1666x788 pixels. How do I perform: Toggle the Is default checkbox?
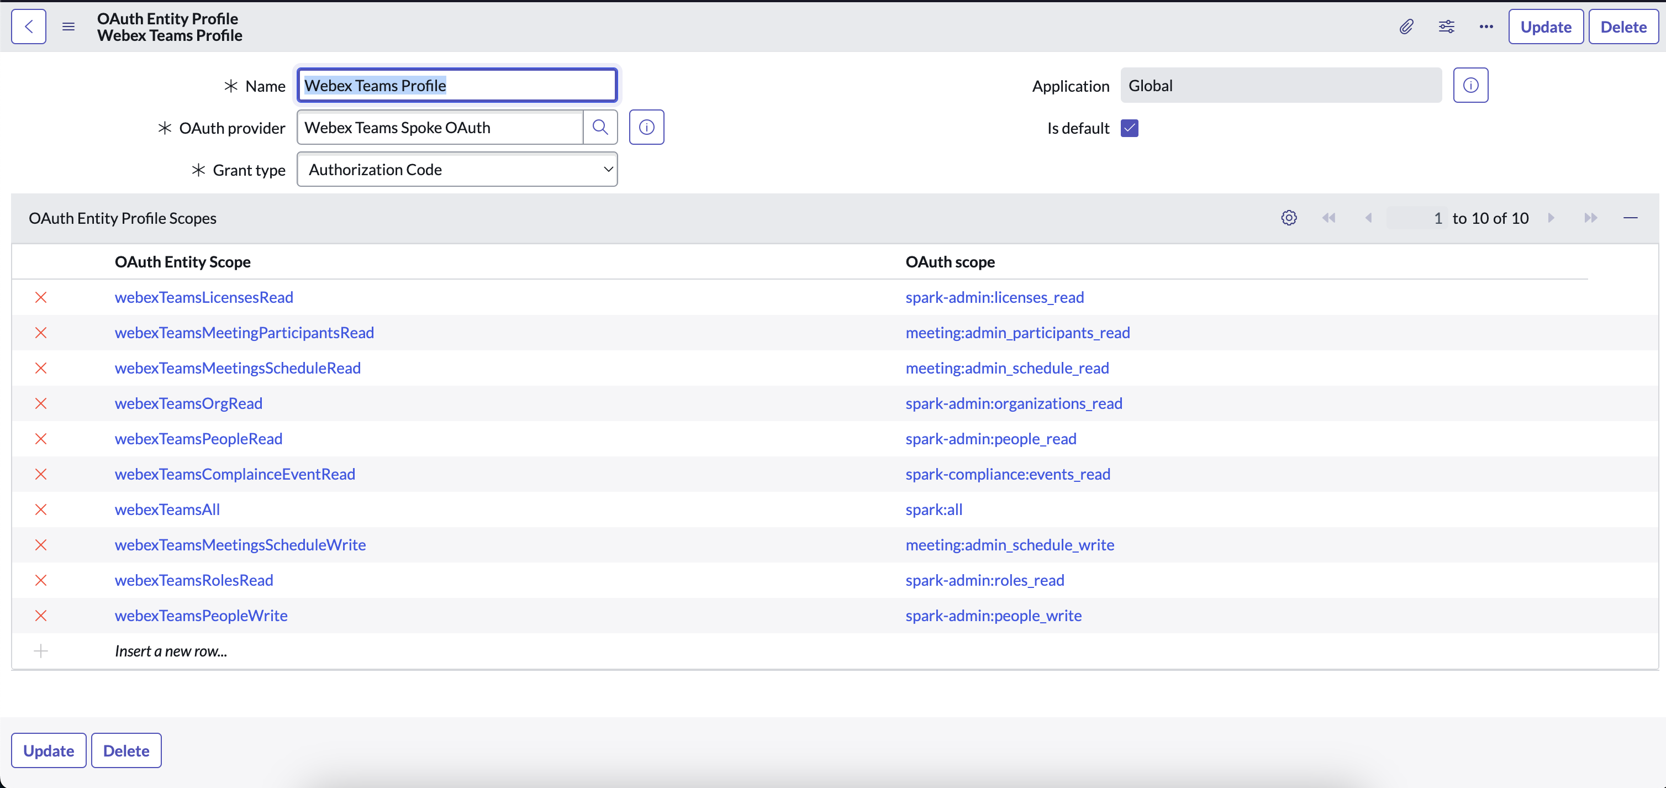(1130, 128)
